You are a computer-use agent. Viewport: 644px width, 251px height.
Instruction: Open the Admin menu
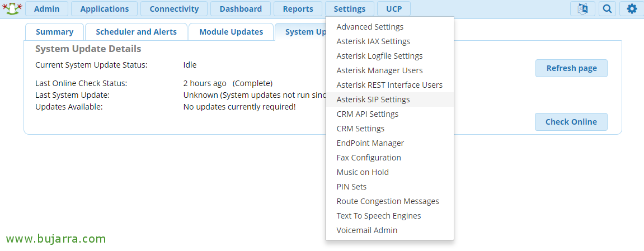click(46, 8)
